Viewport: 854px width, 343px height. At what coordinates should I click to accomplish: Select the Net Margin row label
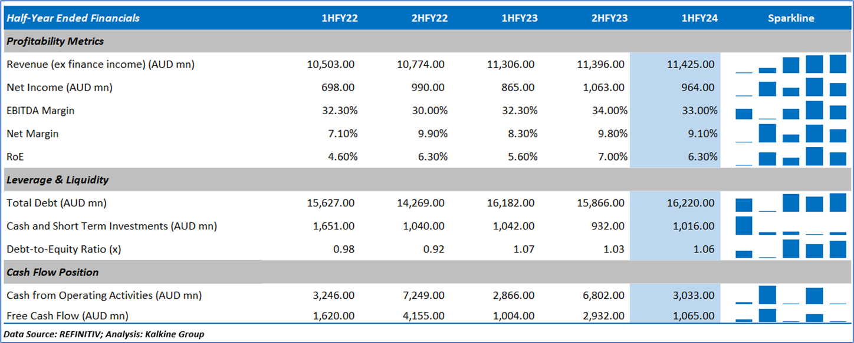coord(32,134)
